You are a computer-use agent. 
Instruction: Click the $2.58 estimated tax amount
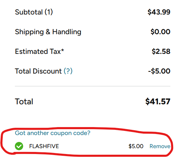(161, 51)
